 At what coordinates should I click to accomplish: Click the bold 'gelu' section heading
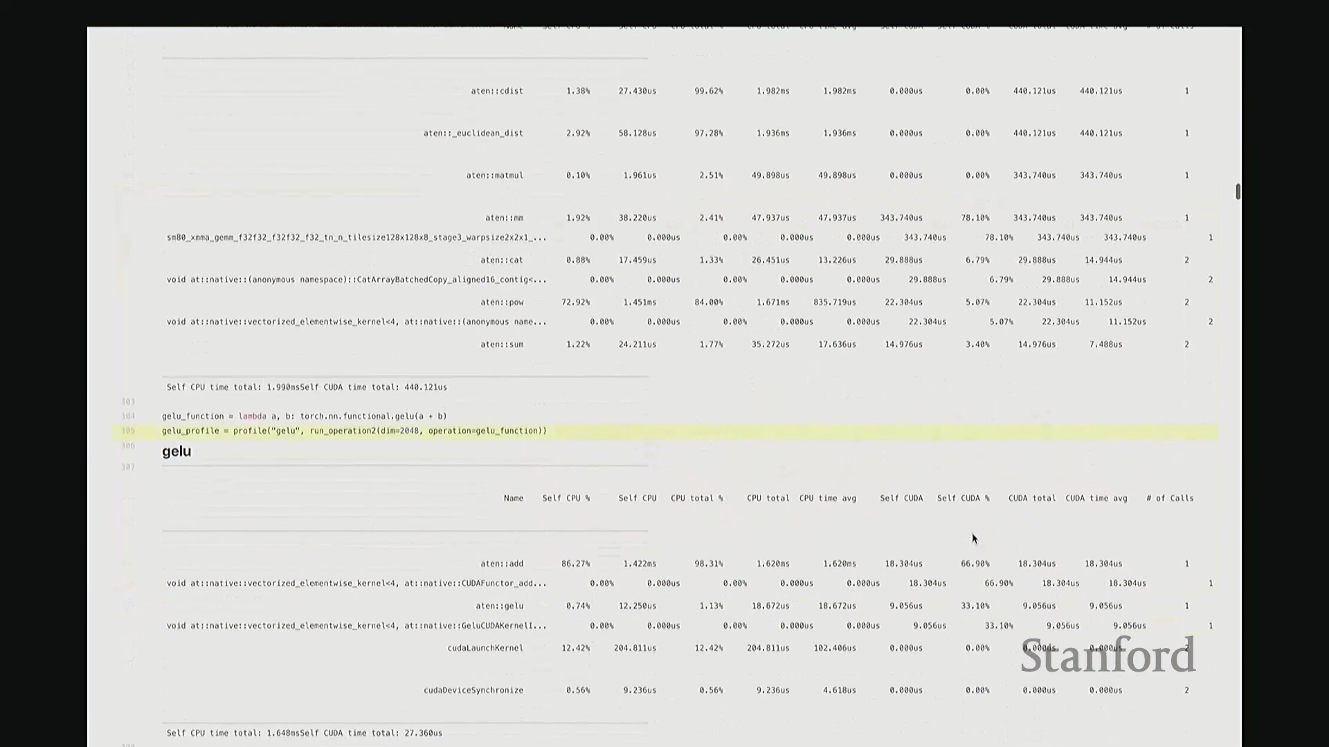tap(177, 452)
